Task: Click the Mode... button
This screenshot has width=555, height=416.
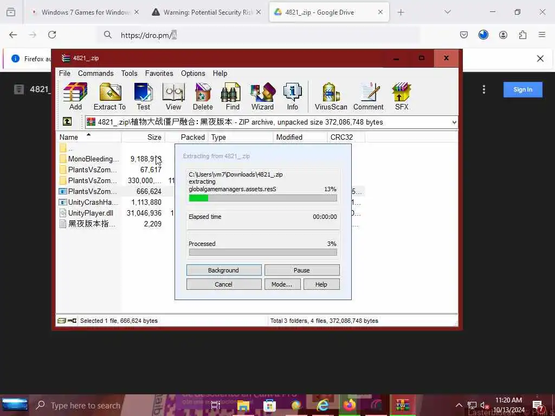Action: (x=282, y=284)
